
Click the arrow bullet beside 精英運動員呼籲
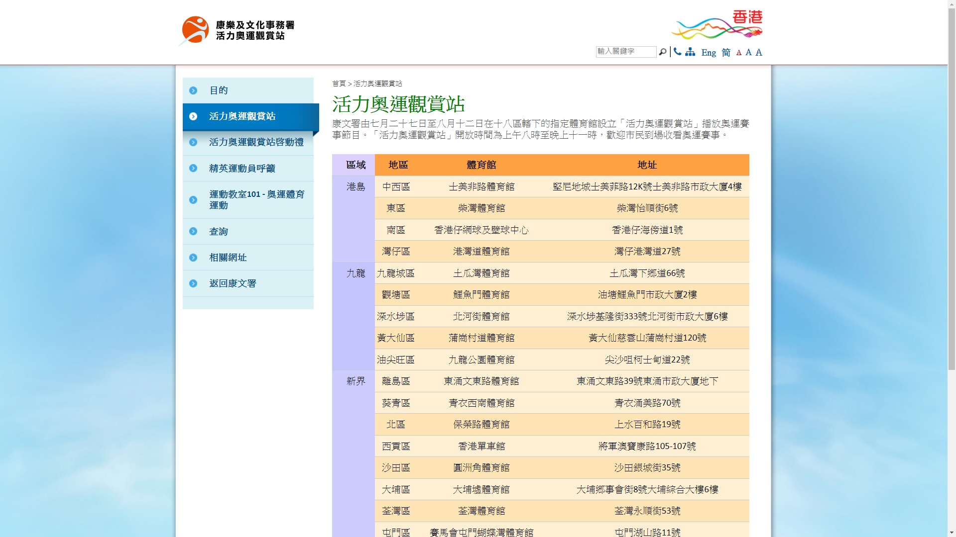pyautogui.click(x=193, y=169)
